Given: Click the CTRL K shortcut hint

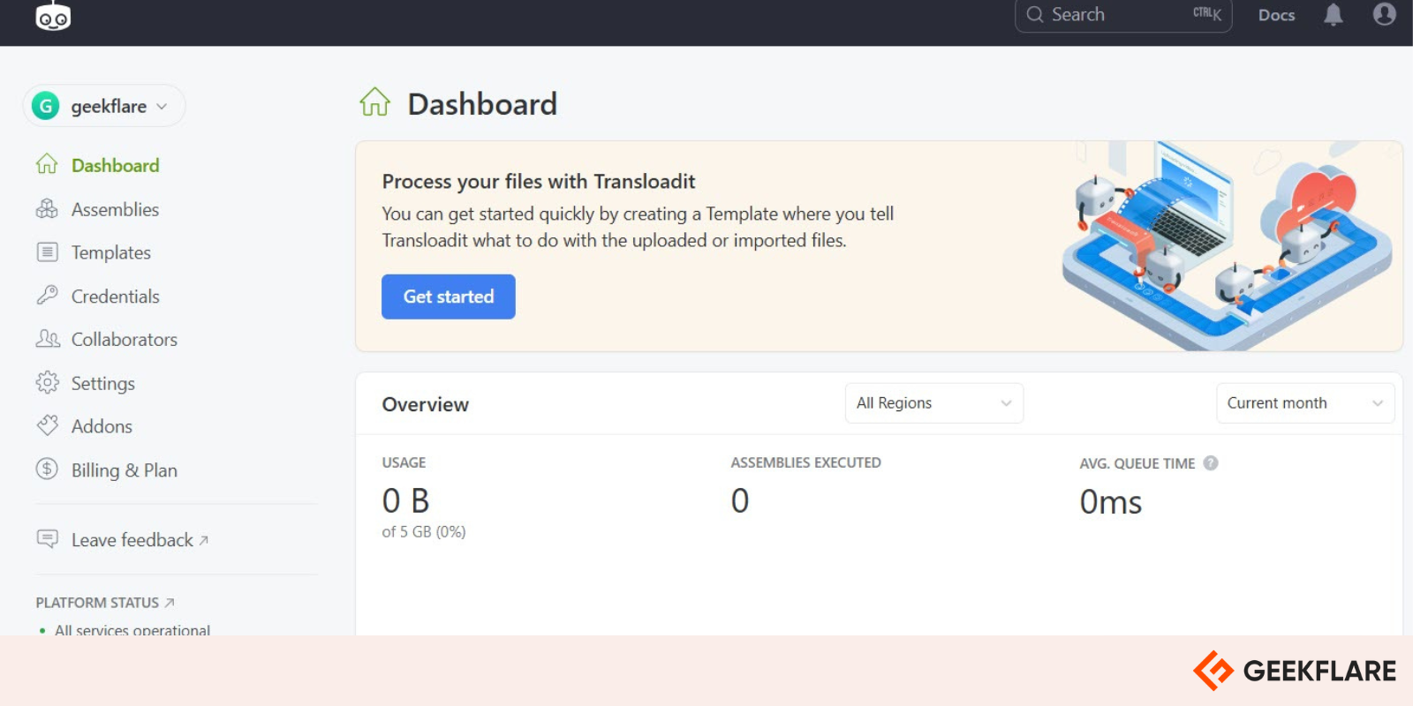Looking at the screenshot, I should [x=1207, y=13].
